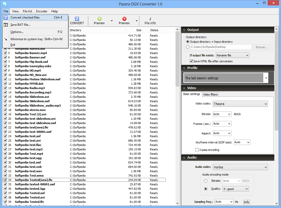Open the File list menu
The width and height of the screenshot is (281, 208).
[27, 11]
